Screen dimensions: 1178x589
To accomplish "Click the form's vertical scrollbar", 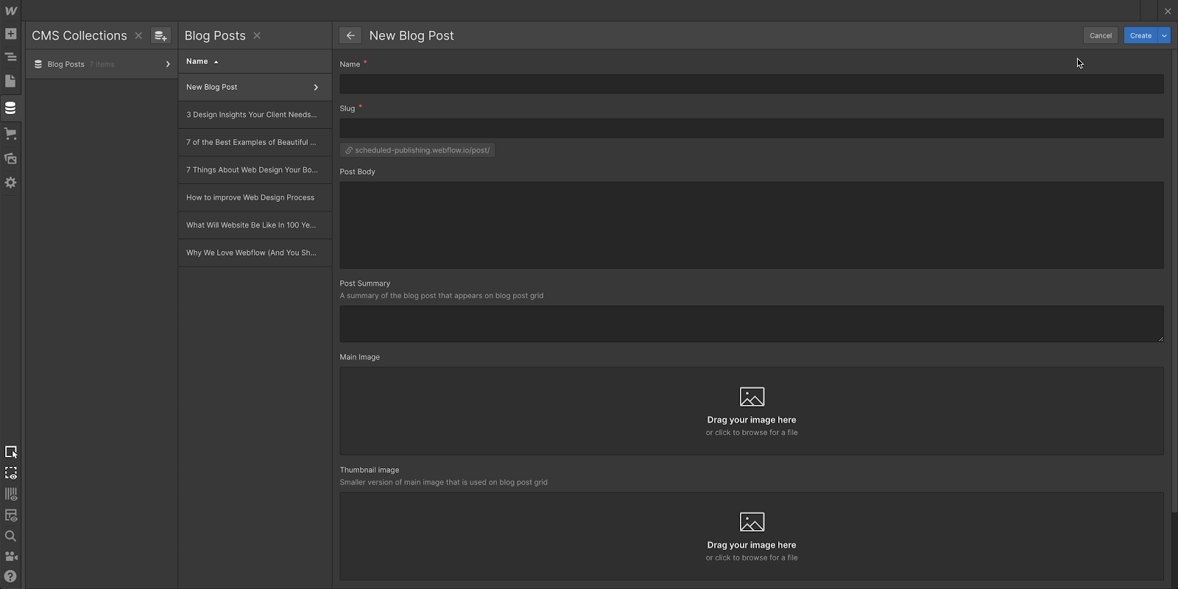I will (x=1174, y=281).
